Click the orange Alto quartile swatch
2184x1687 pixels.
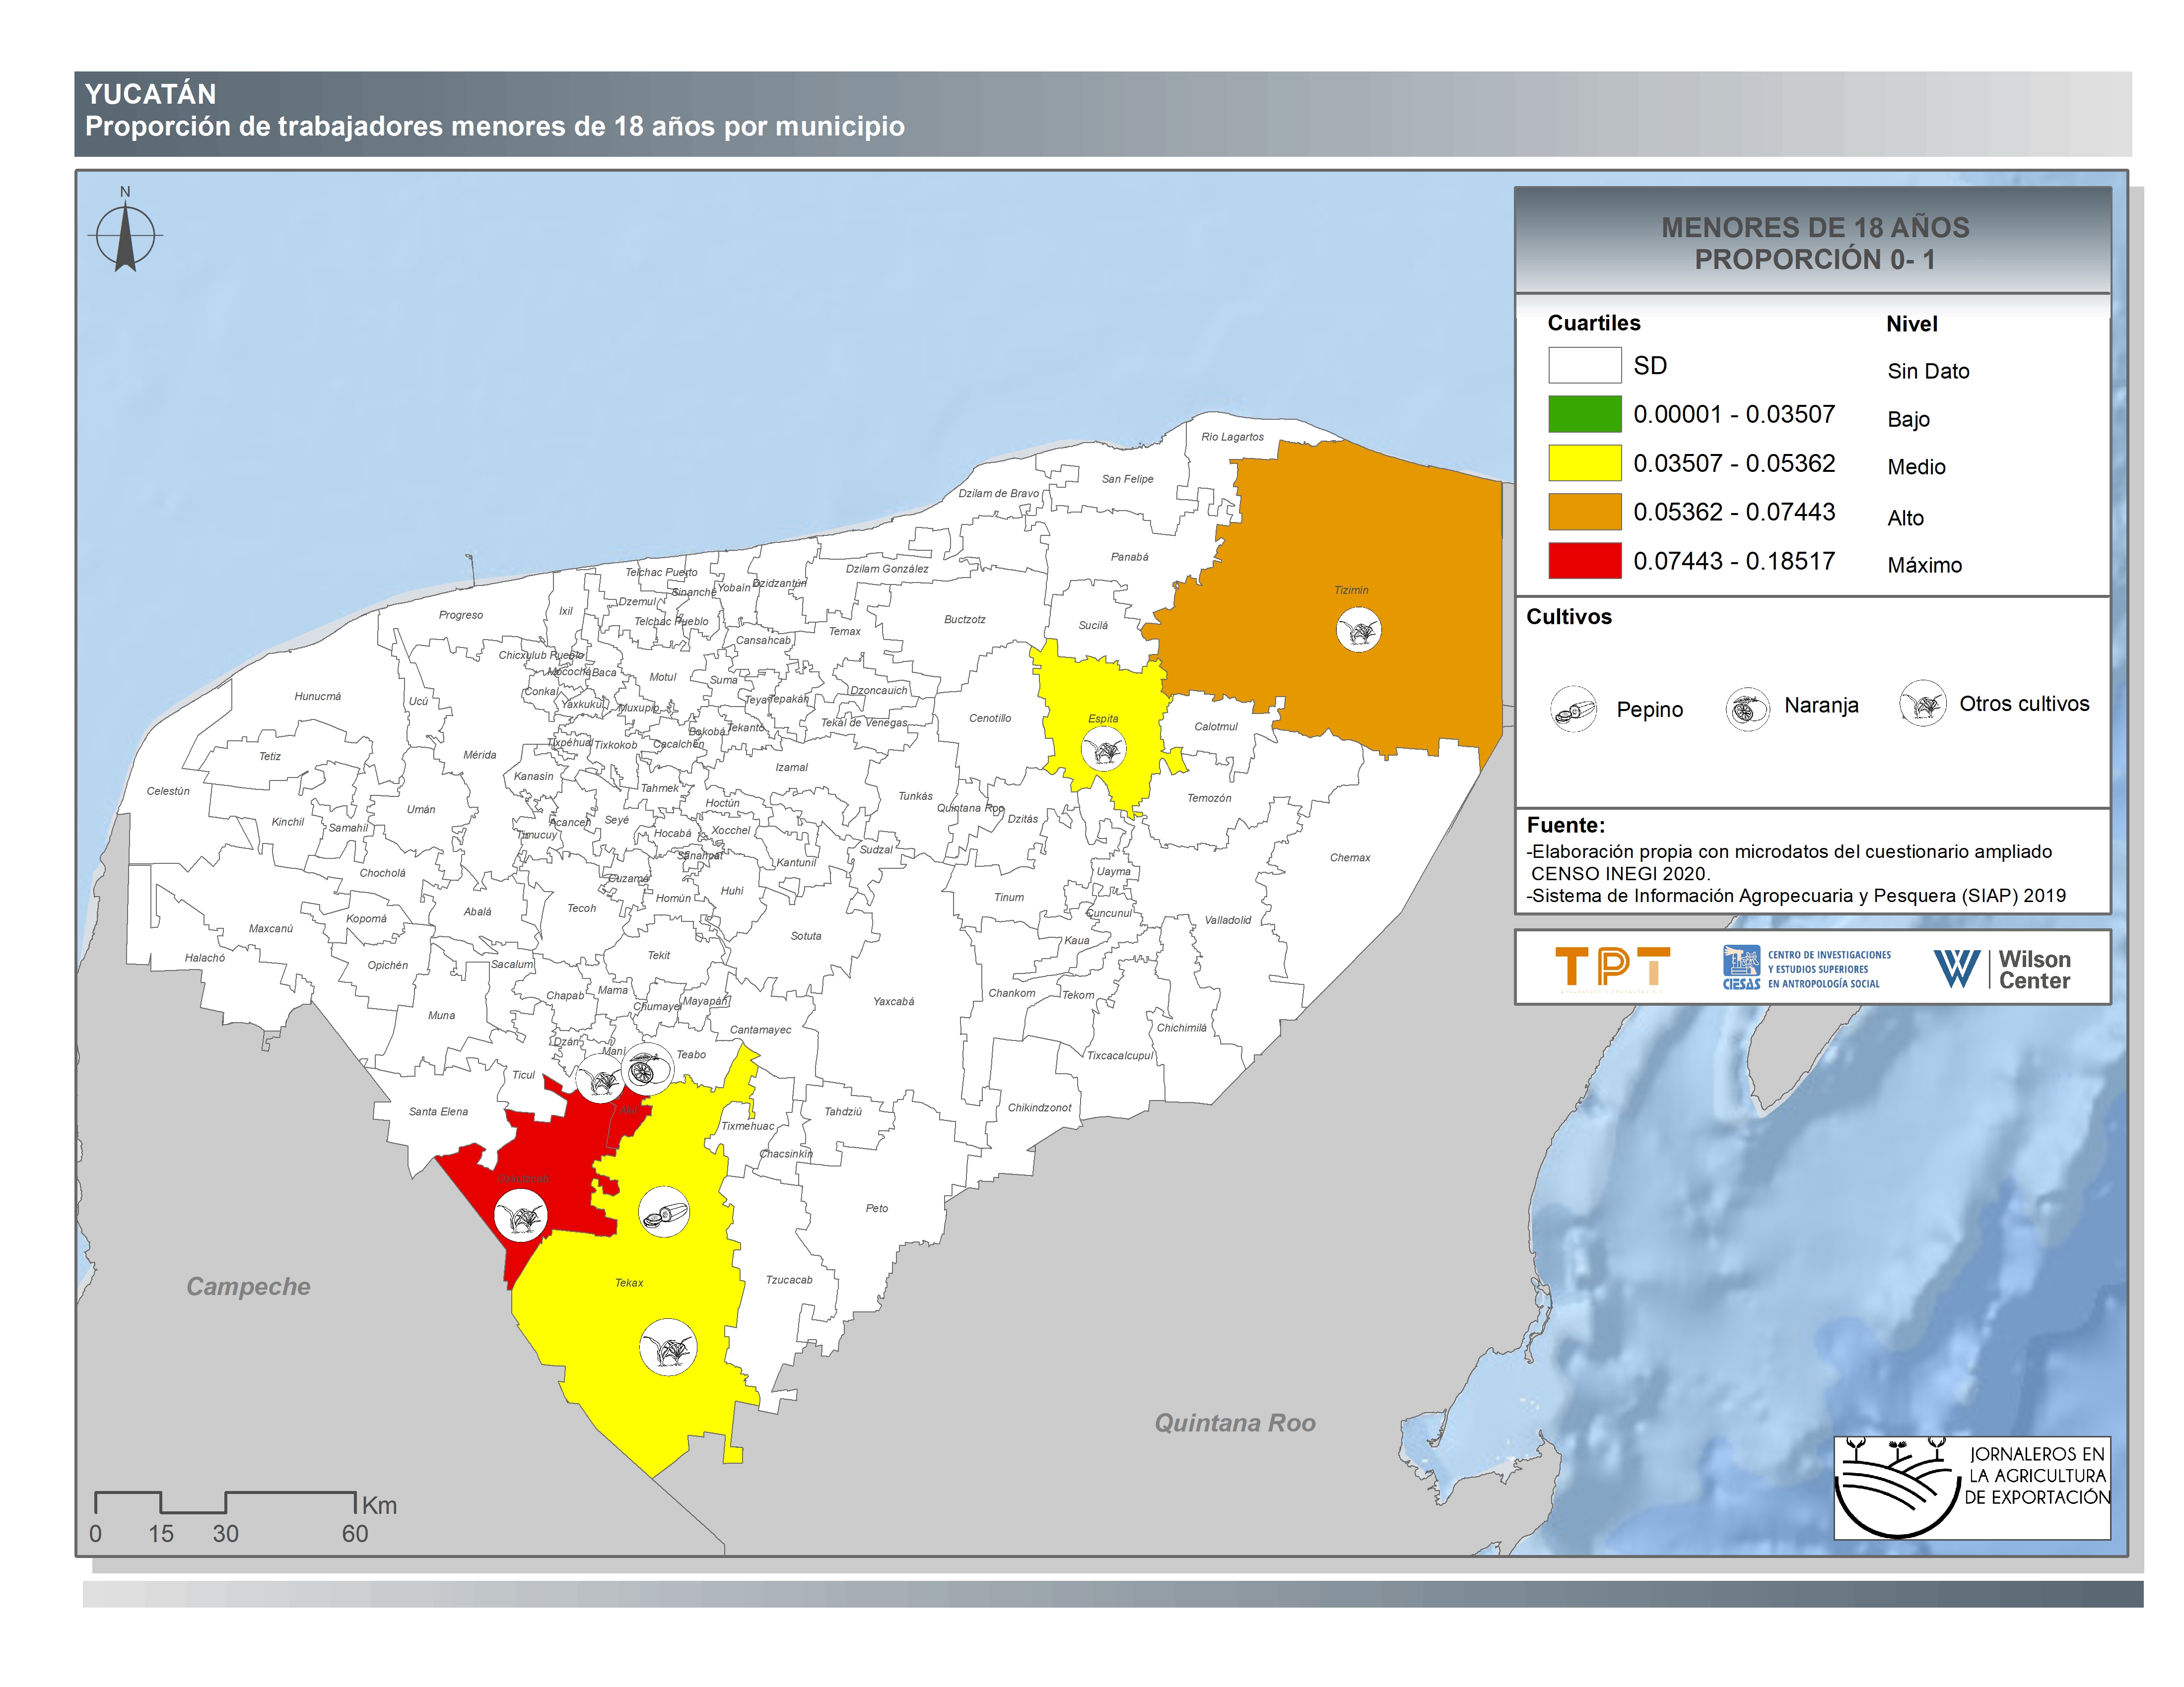click(1584, 512)
